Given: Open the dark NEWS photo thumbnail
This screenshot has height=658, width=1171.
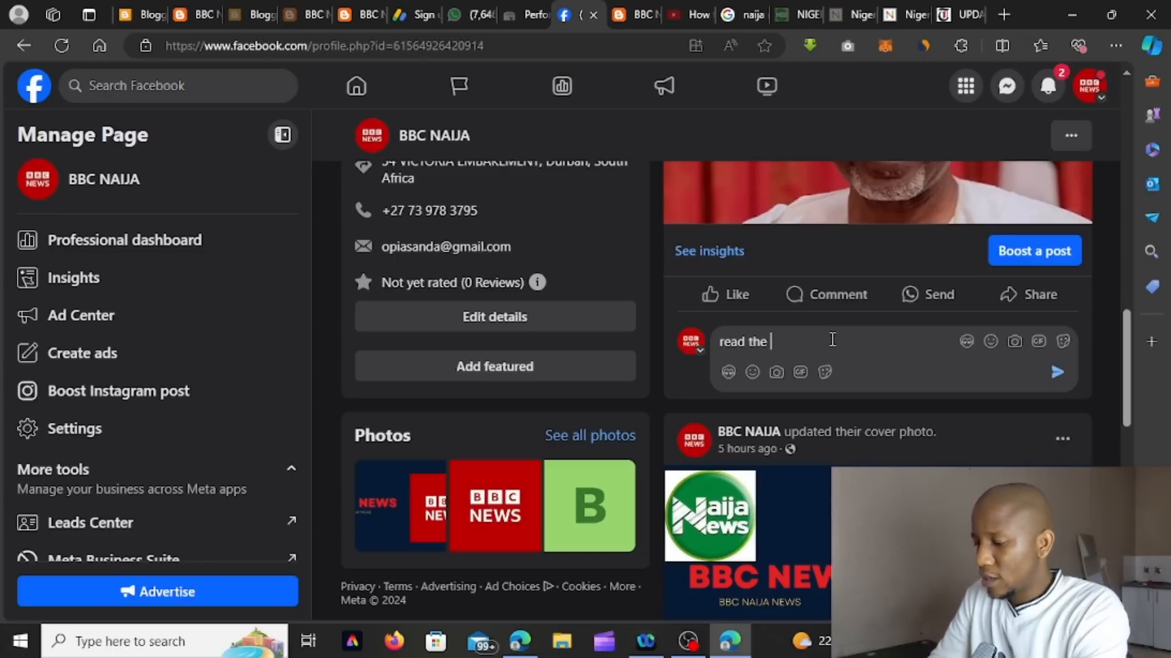Looking at the screenshot, I should click(401, 506).
